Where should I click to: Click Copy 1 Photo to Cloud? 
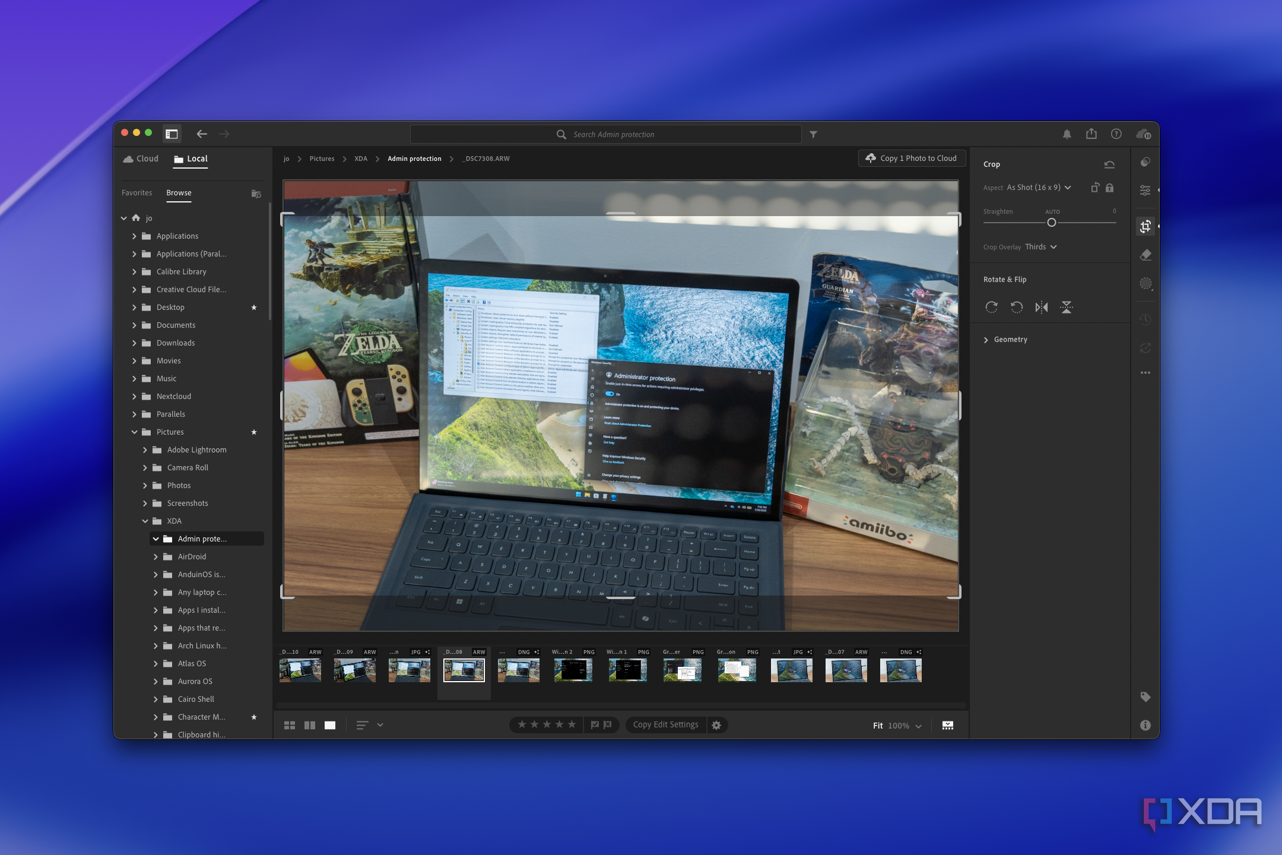[x=912, y=159]
